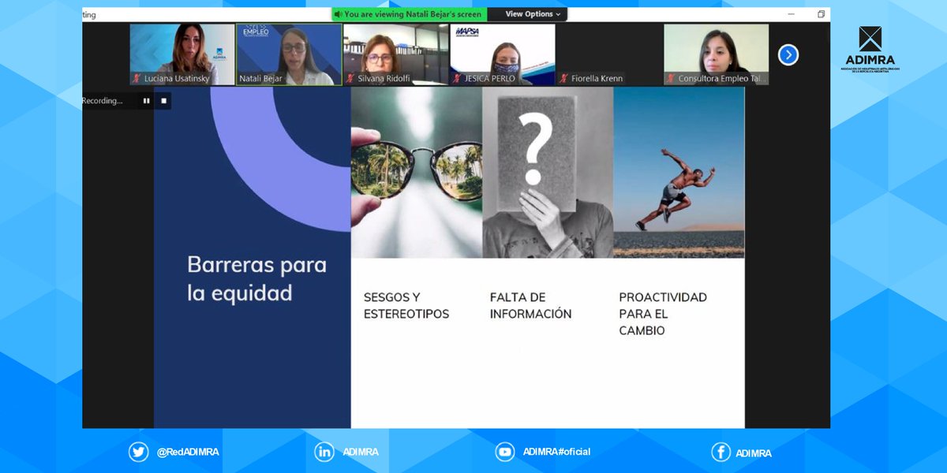The image size is (947, 473).
Task: Select Silvana Ridolfi's video thumbnail
Action: [396, 54]
